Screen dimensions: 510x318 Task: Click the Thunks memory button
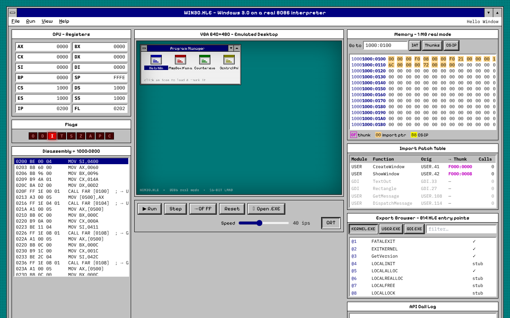point(432,45)
